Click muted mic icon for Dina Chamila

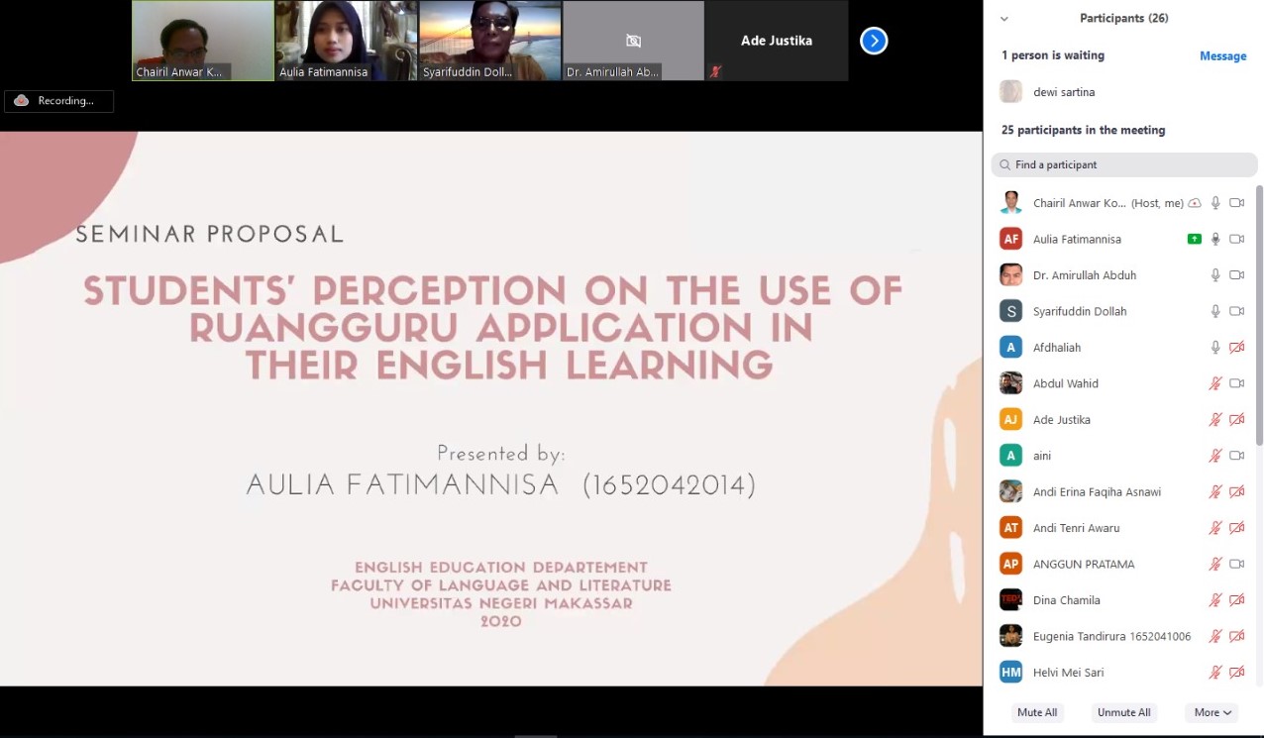(1215, 600)
